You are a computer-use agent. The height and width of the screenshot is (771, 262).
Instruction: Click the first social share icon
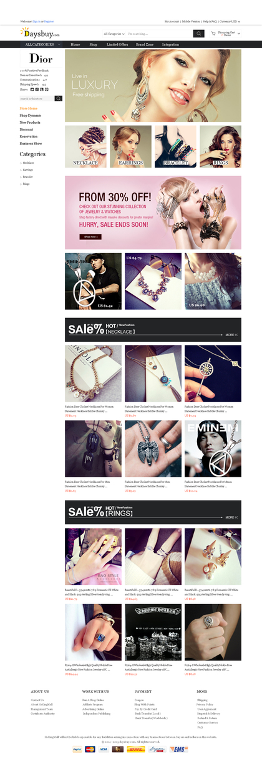point(33,89)
